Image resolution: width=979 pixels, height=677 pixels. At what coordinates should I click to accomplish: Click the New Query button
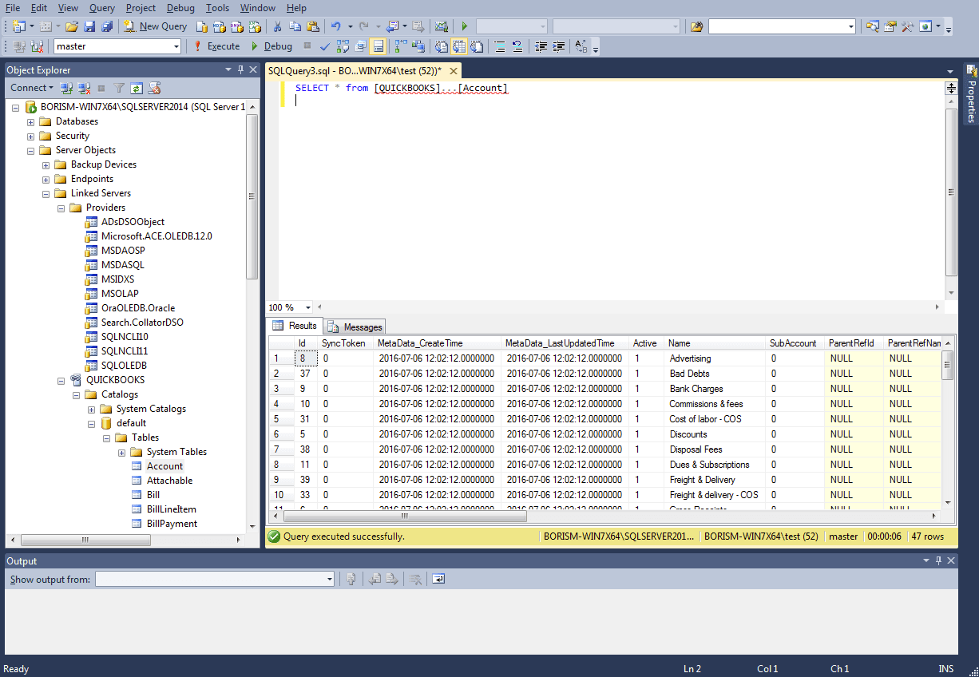155,26
